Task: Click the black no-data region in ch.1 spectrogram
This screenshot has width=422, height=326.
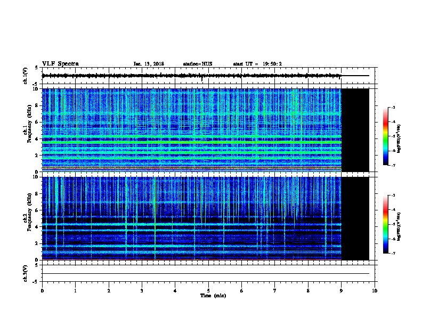Action: click(x=355, y=130)
